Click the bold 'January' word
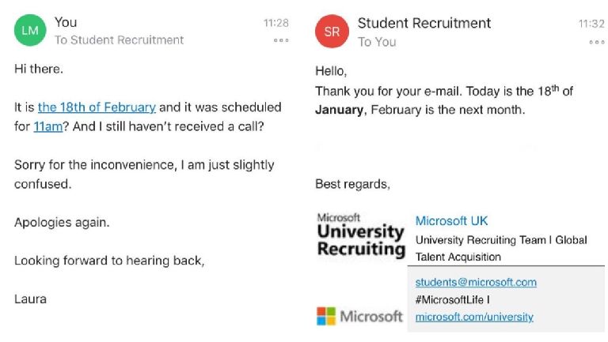 (340, 110)
